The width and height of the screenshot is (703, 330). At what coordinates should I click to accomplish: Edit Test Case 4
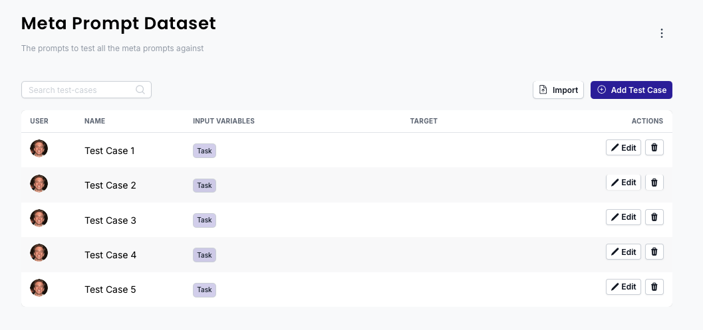pos(623,252)
